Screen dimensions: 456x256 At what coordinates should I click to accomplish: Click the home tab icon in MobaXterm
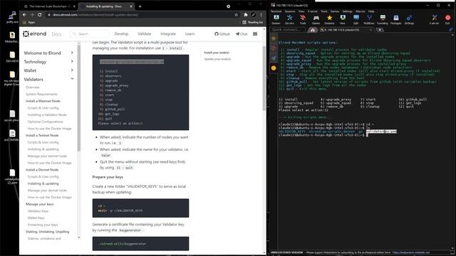313,30
